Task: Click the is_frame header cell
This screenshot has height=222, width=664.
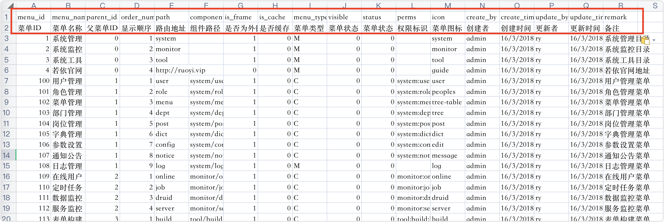Action: pyautogui.click(x=241, y=17)
